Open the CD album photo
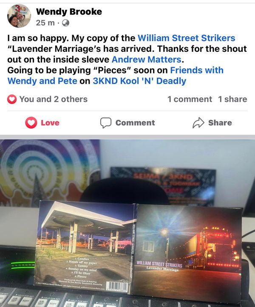Screen dimensions: 255x307 point(127,223)
